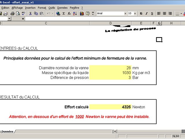Click the Borders icon
The height and width of the screenshot is (139, 185).
pos(177,14)
